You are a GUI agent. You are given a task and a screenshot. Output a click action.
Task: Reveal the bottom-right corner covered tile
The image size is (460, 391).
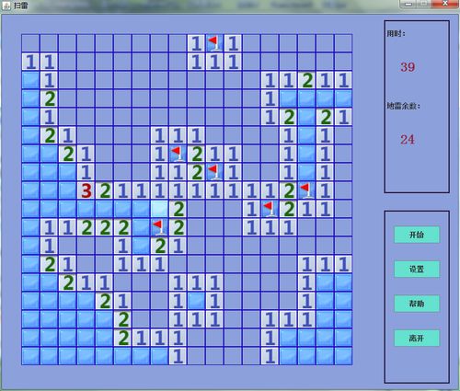coord(343,356)
